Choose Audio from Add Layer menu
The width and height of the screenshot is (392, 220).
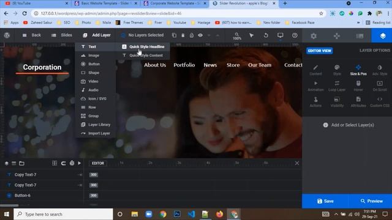[96, 90]
